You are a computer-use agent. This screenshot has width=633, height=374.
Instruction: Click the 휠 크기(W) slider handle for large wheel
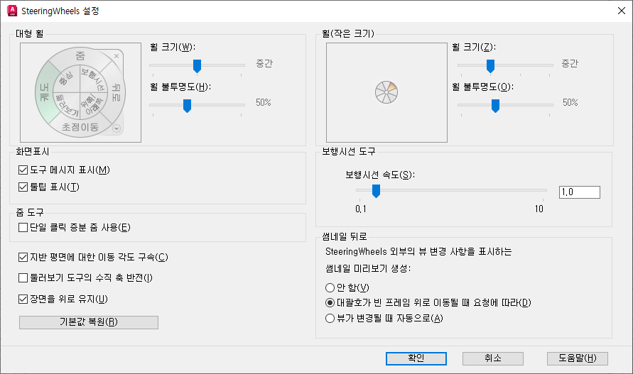point(197,66)
